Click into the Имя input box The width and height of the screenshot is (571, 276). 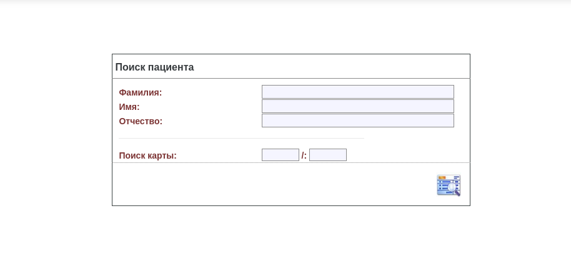[357, 106]
